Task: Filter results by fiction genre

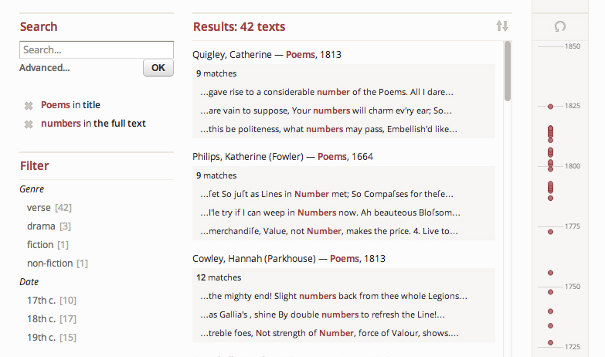Action: [40, 244]
